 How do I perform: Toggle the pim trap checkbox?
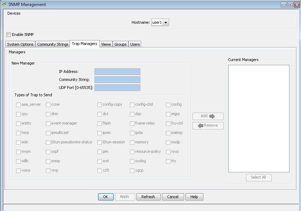coord(99,152)
